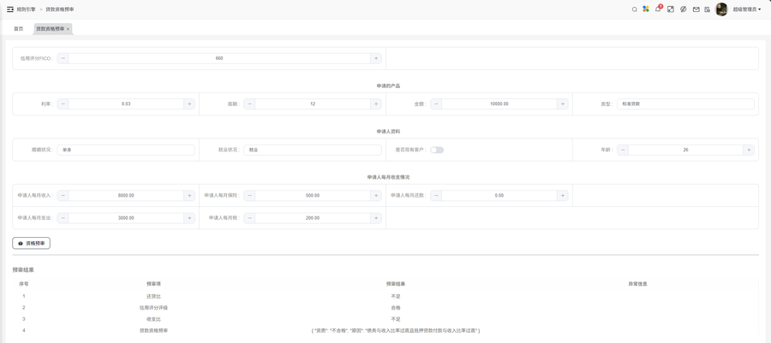The height and width of the screenshot is (343, 771).
Task: Toggle fullscreen with the expand icon
Action: 671,9
